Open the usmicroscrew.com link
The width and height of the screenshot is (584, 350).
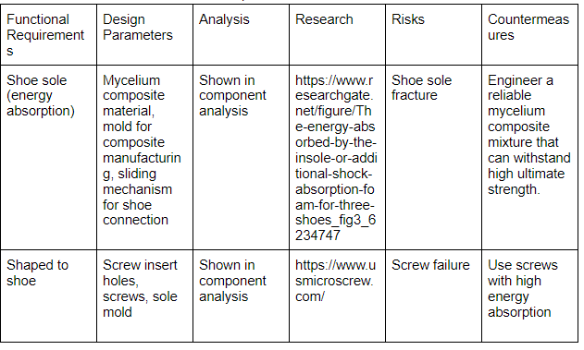point(335,281)
